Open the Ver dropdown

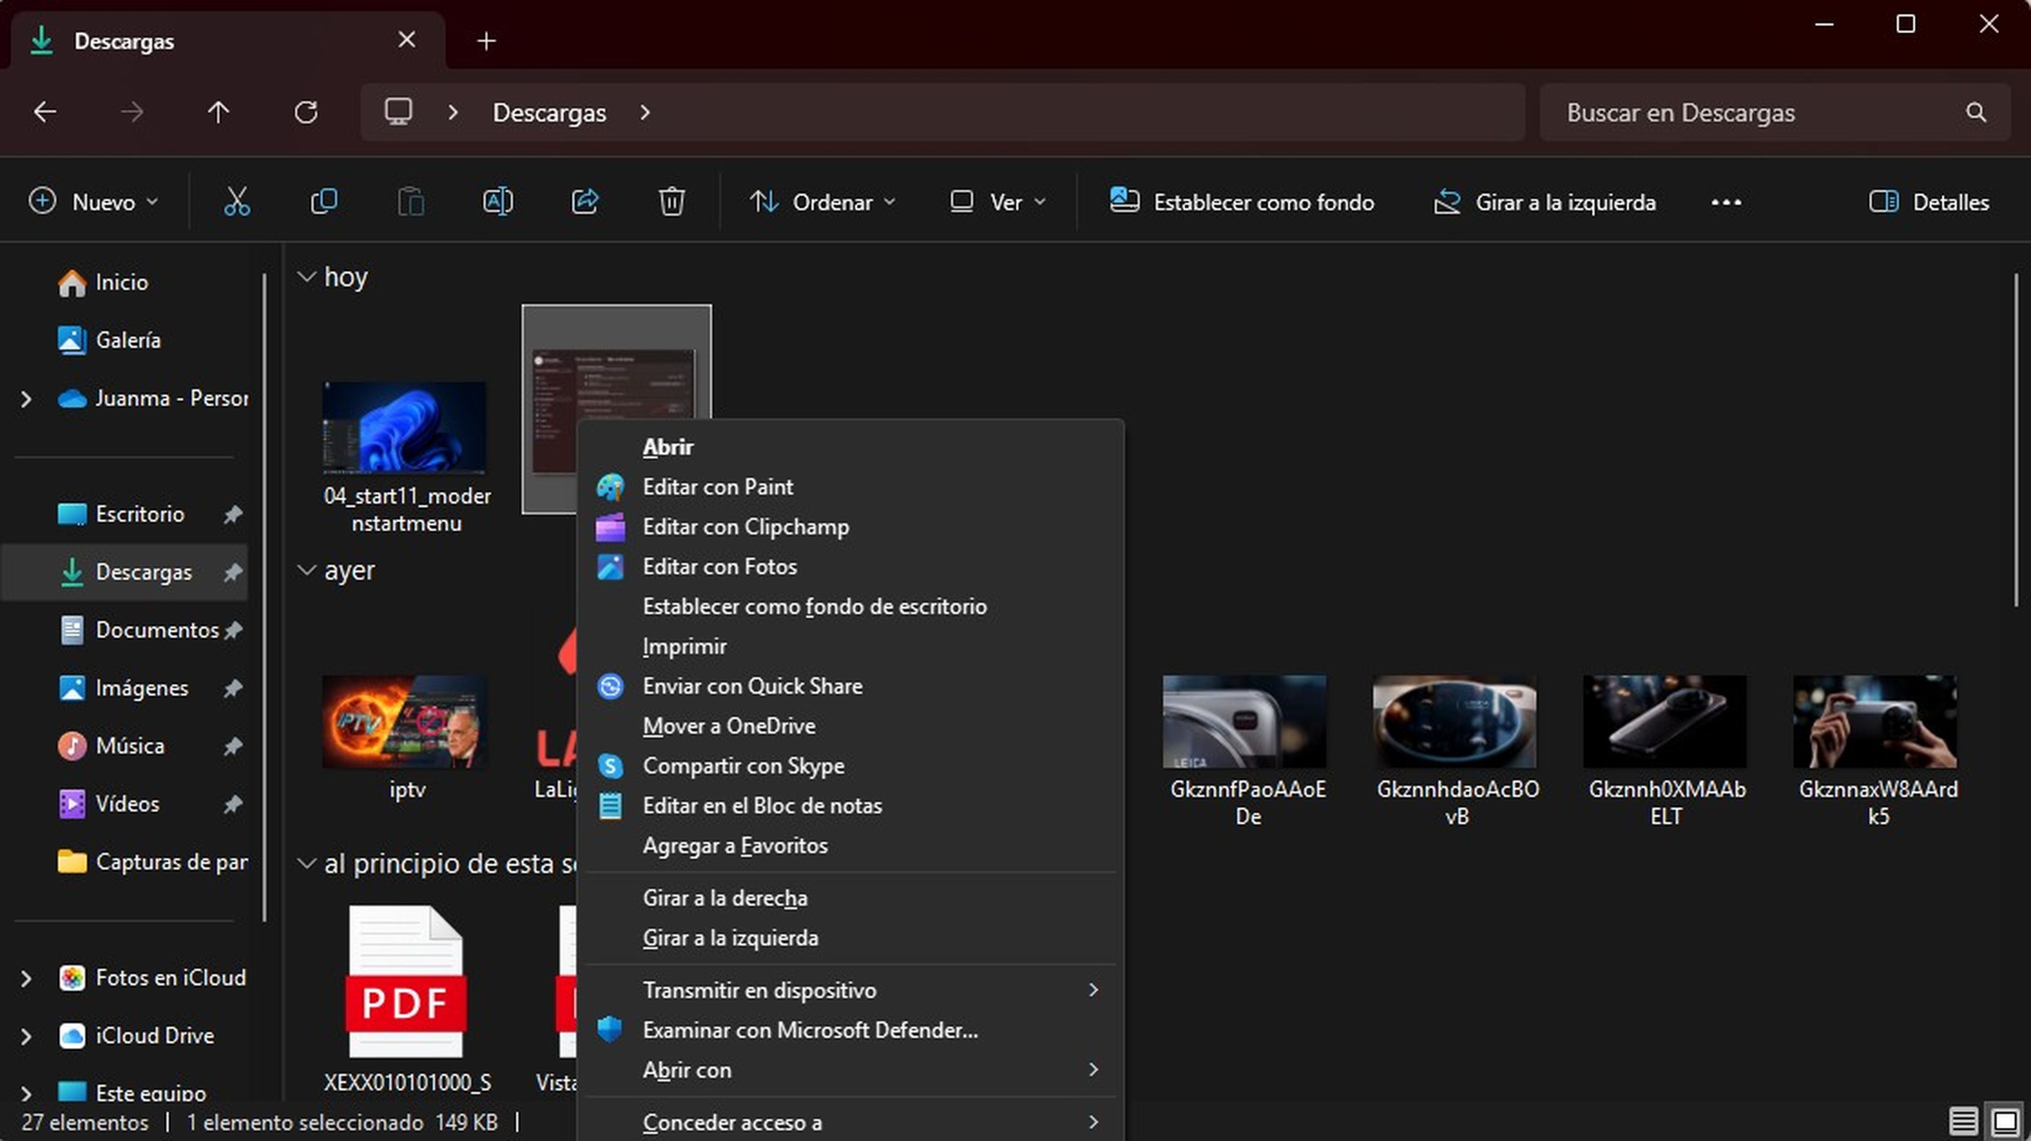[x=998, y=203]
